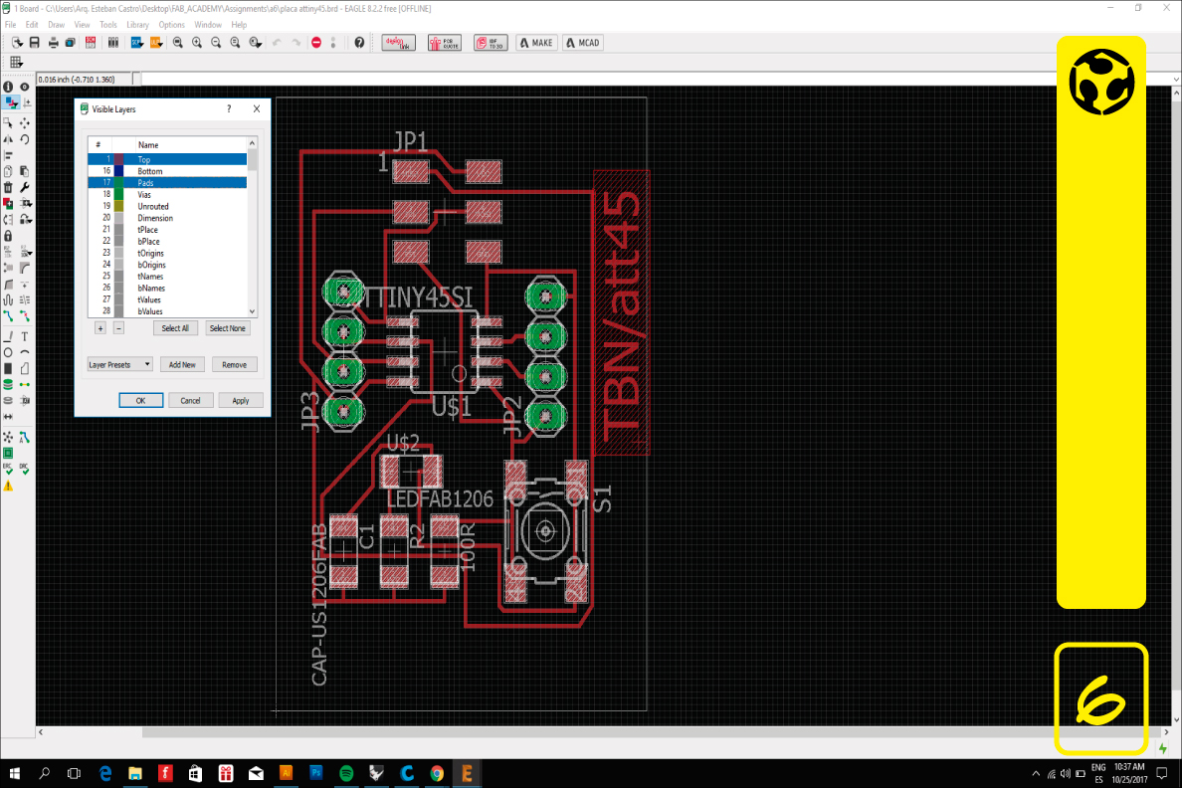Open the Zoom select dropdown icon
The height and width of the screenshot is (788, 1182).
tap(256, 43)
